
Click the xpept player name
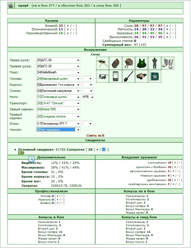(23, 6)
